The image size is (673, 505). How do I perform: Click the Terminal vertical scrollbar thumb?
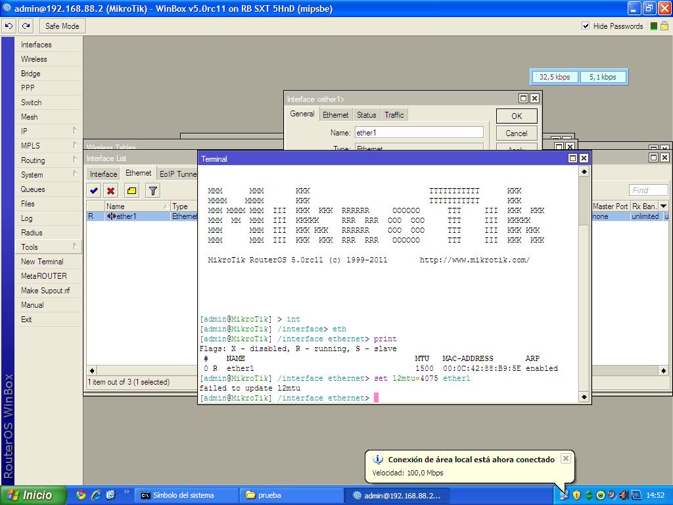coord(584,200)
